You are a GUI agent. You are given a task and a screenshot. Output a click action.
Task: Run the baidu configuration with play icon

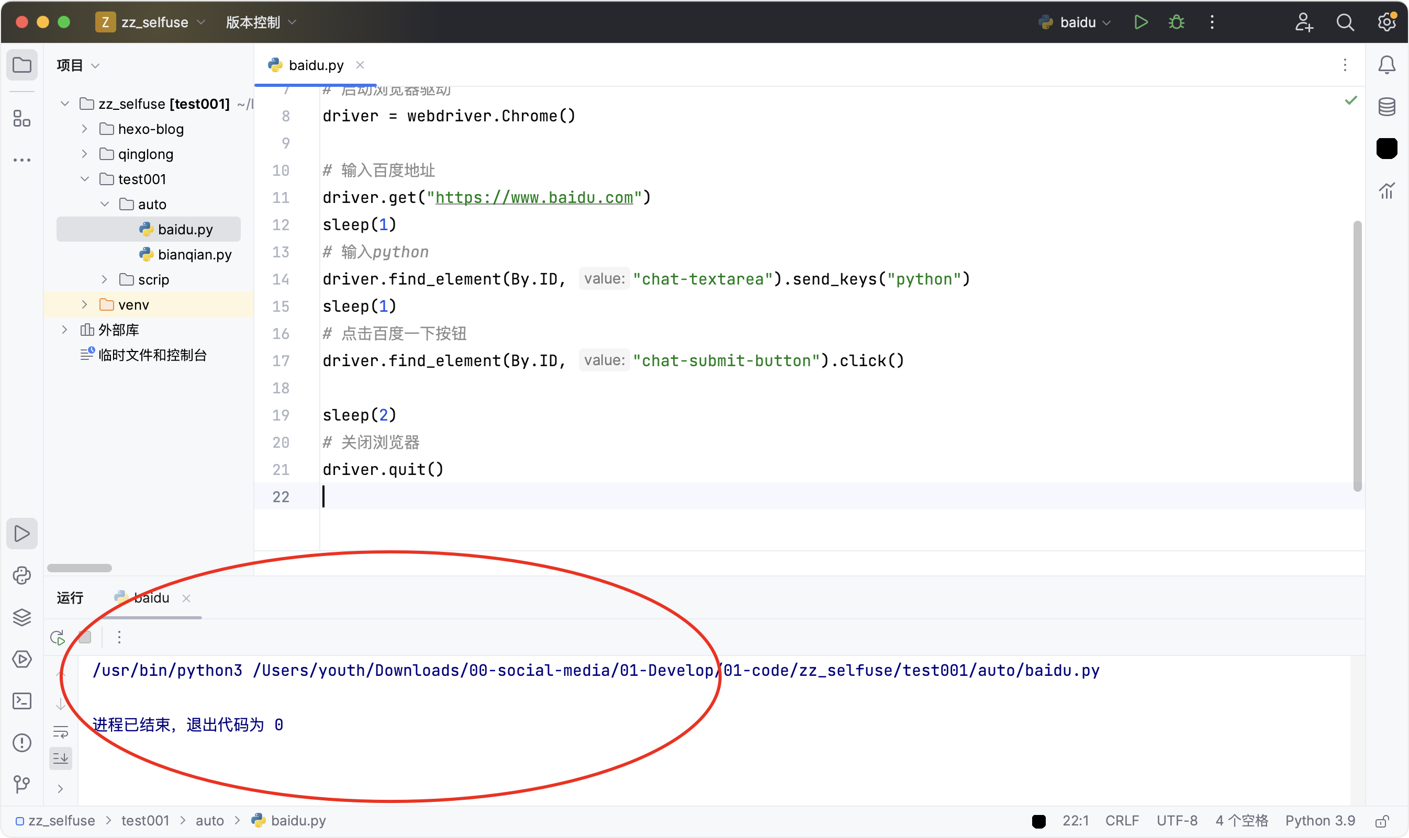(1140, 22)
